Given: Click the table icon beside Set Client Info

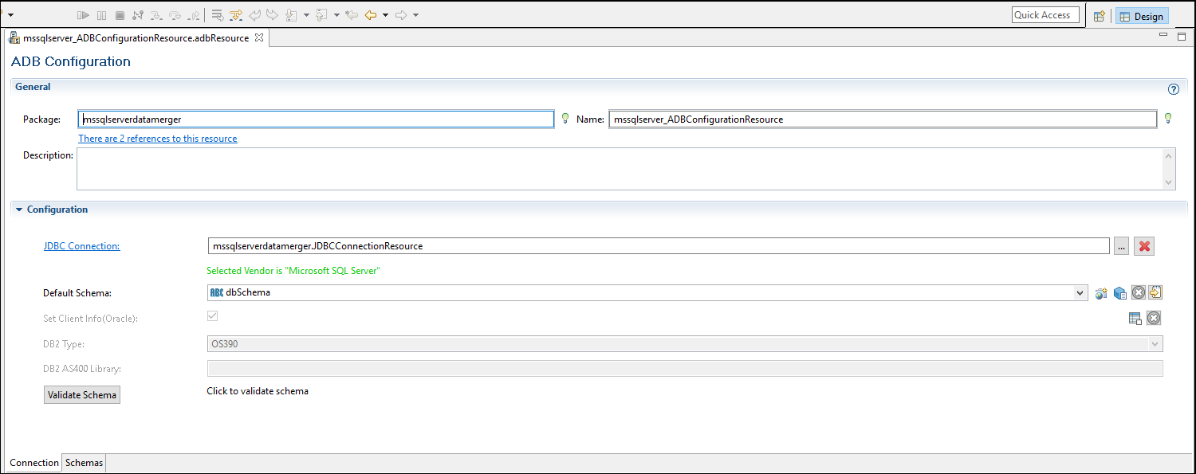Looking at the screenshot, I should [x=1135, y=319].
